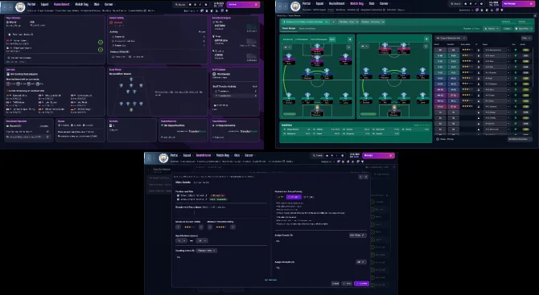Open the Filter dropdown above player list
This screenshot has width=539, height=295.
point(526,38)
